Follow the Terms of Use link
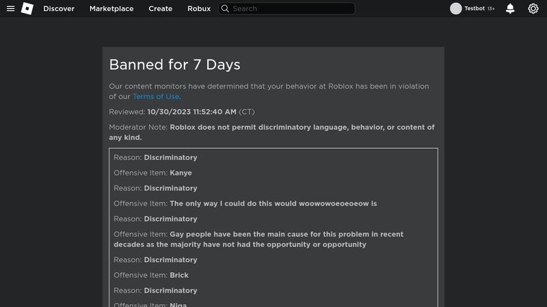547x307 pixels. (x=156, y=96)
